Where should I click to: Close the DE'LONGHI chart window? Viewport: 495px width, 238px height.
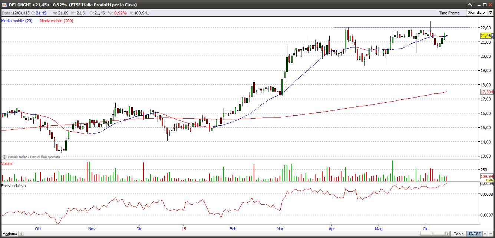(491, 5)
